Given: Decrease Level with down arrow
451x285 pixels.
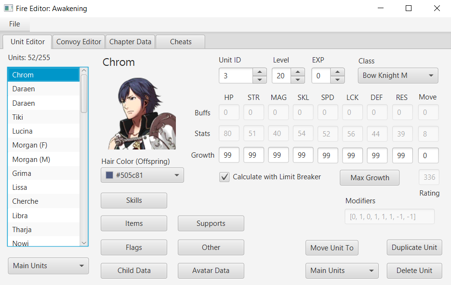Looking at the screenshot, I should (298, 79).
